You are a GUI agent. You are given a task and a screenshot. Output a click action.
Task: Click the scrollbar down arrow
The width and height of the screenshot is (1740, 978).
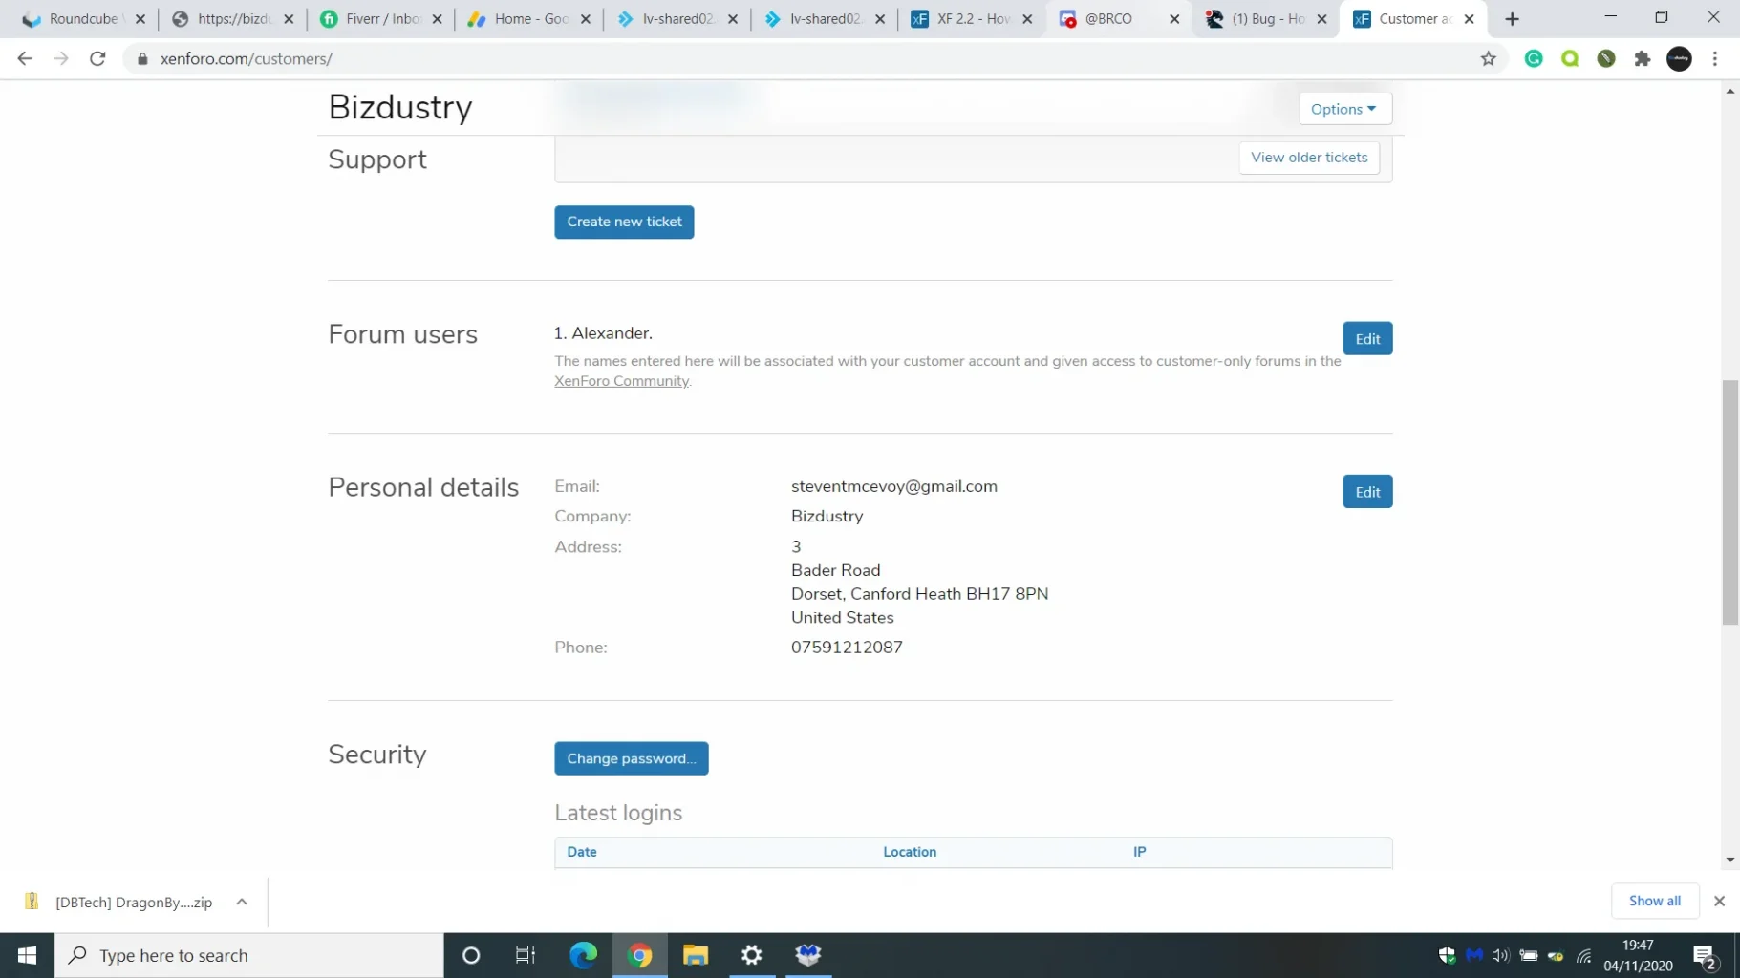point(1730,860)
